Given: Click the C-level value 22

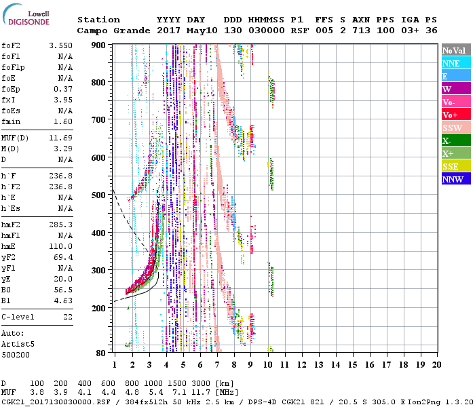Looking at the screenshot, I should (x=67, y=317).
